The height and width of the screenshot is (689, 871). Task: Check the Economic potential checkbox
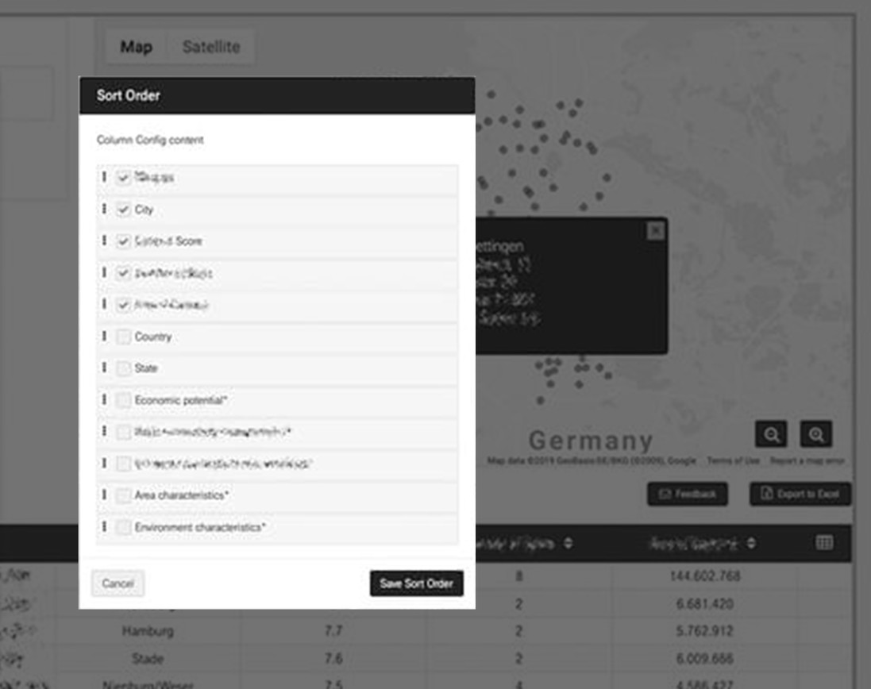123,400
